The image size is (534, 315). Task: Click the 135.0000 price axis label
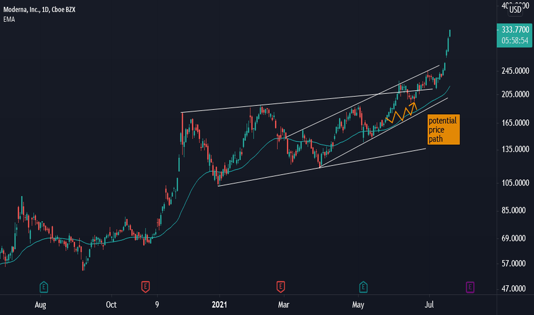pos(515,149)
